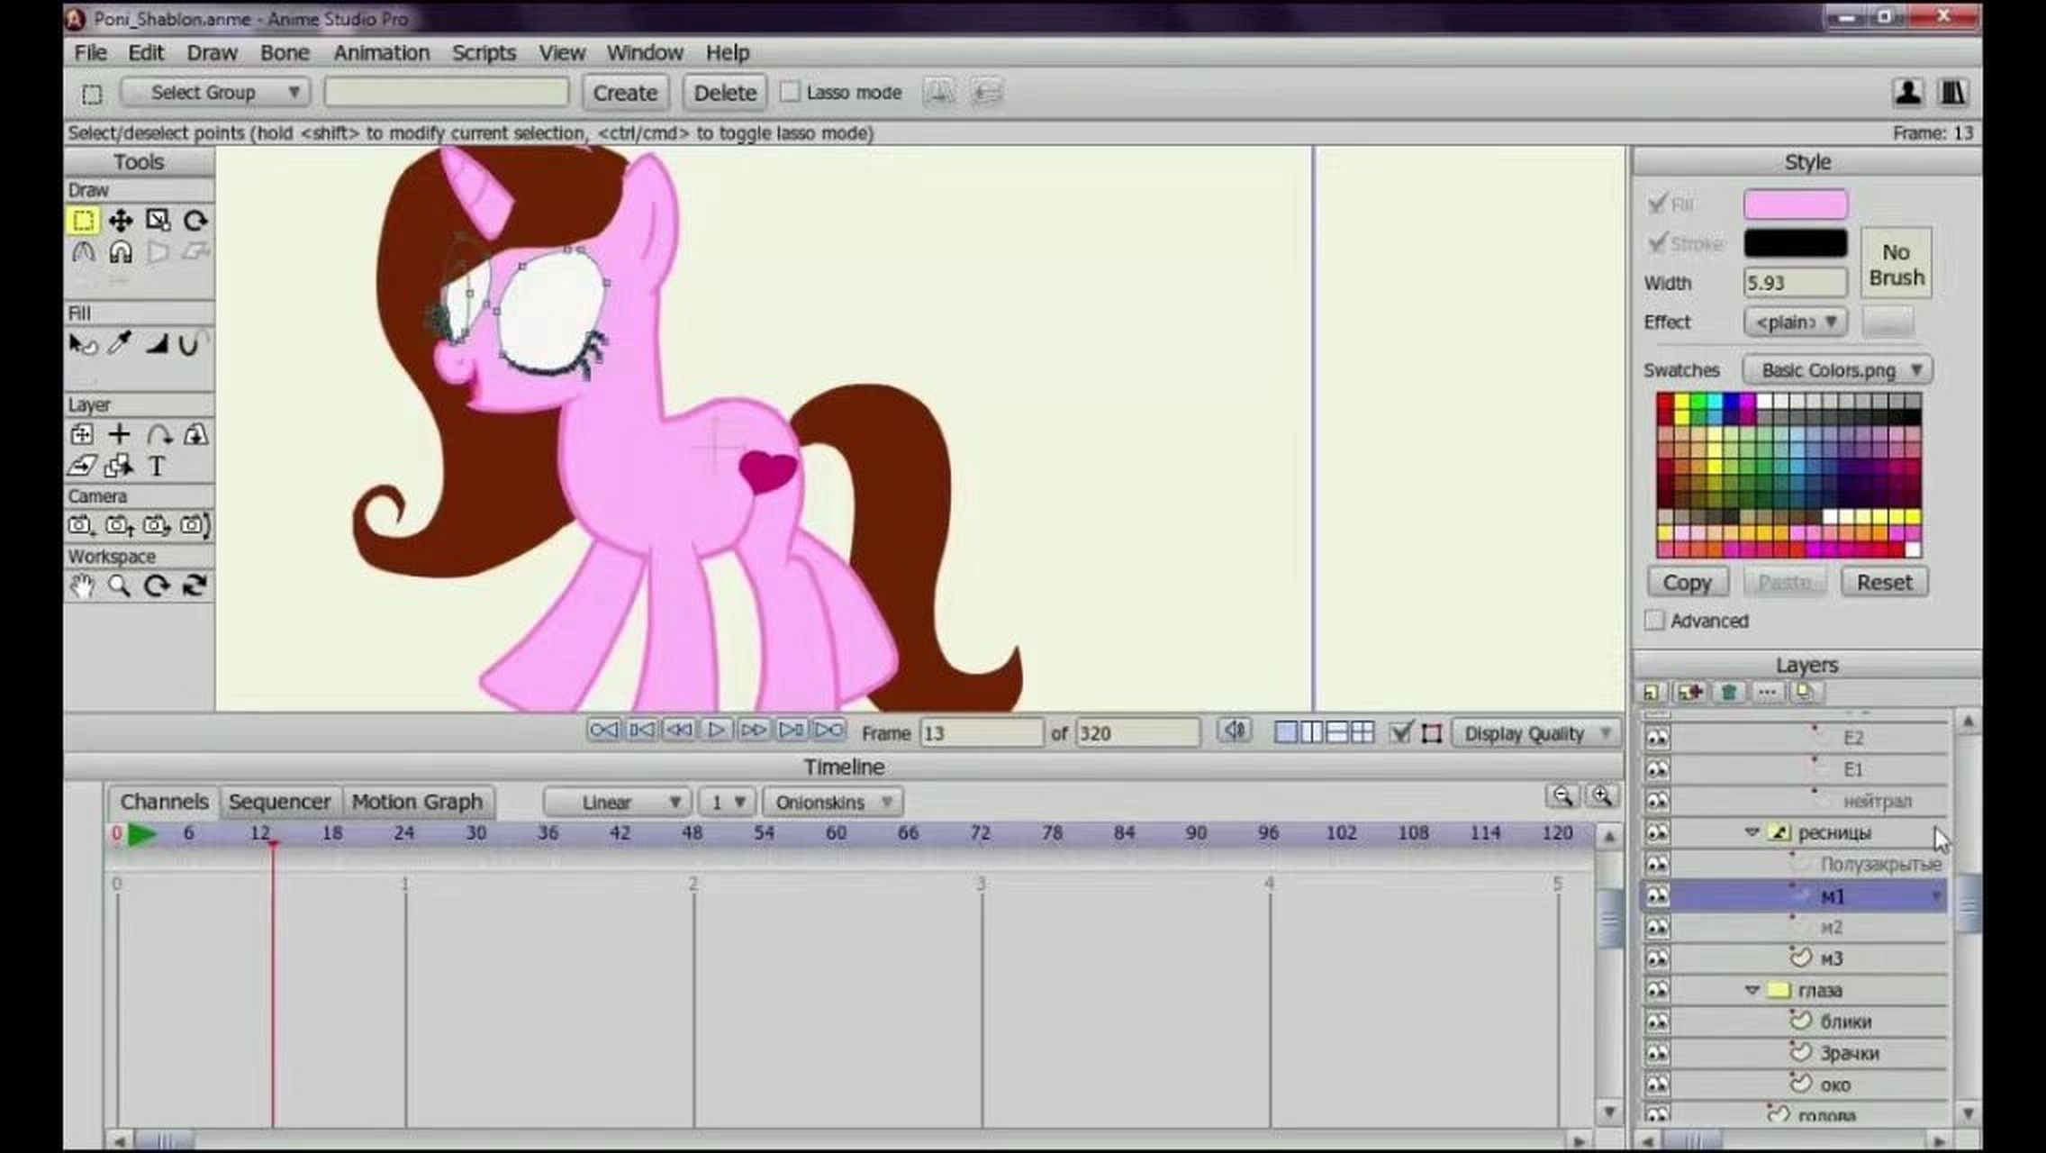Viewport: 2046px width, 1153px height.
Task: Switch to the Motion Graph tab
Action: (x=417, y=802)
